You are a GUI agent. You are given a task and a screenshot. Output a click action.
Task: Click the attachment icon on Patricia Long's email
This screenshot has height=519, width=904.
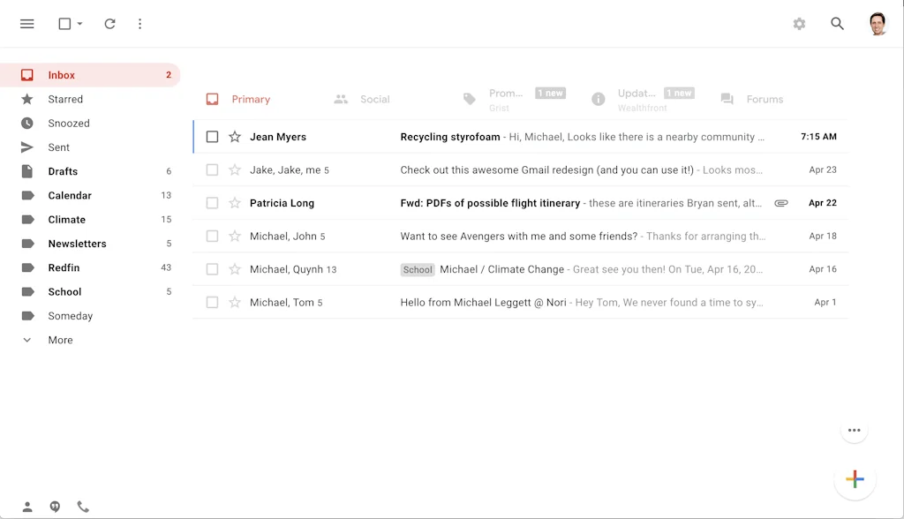click(x=780, y=202)
